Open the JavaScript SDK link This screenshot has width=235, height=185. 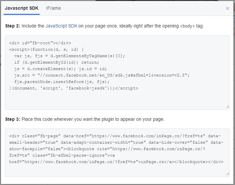click(x=61, y=26)
